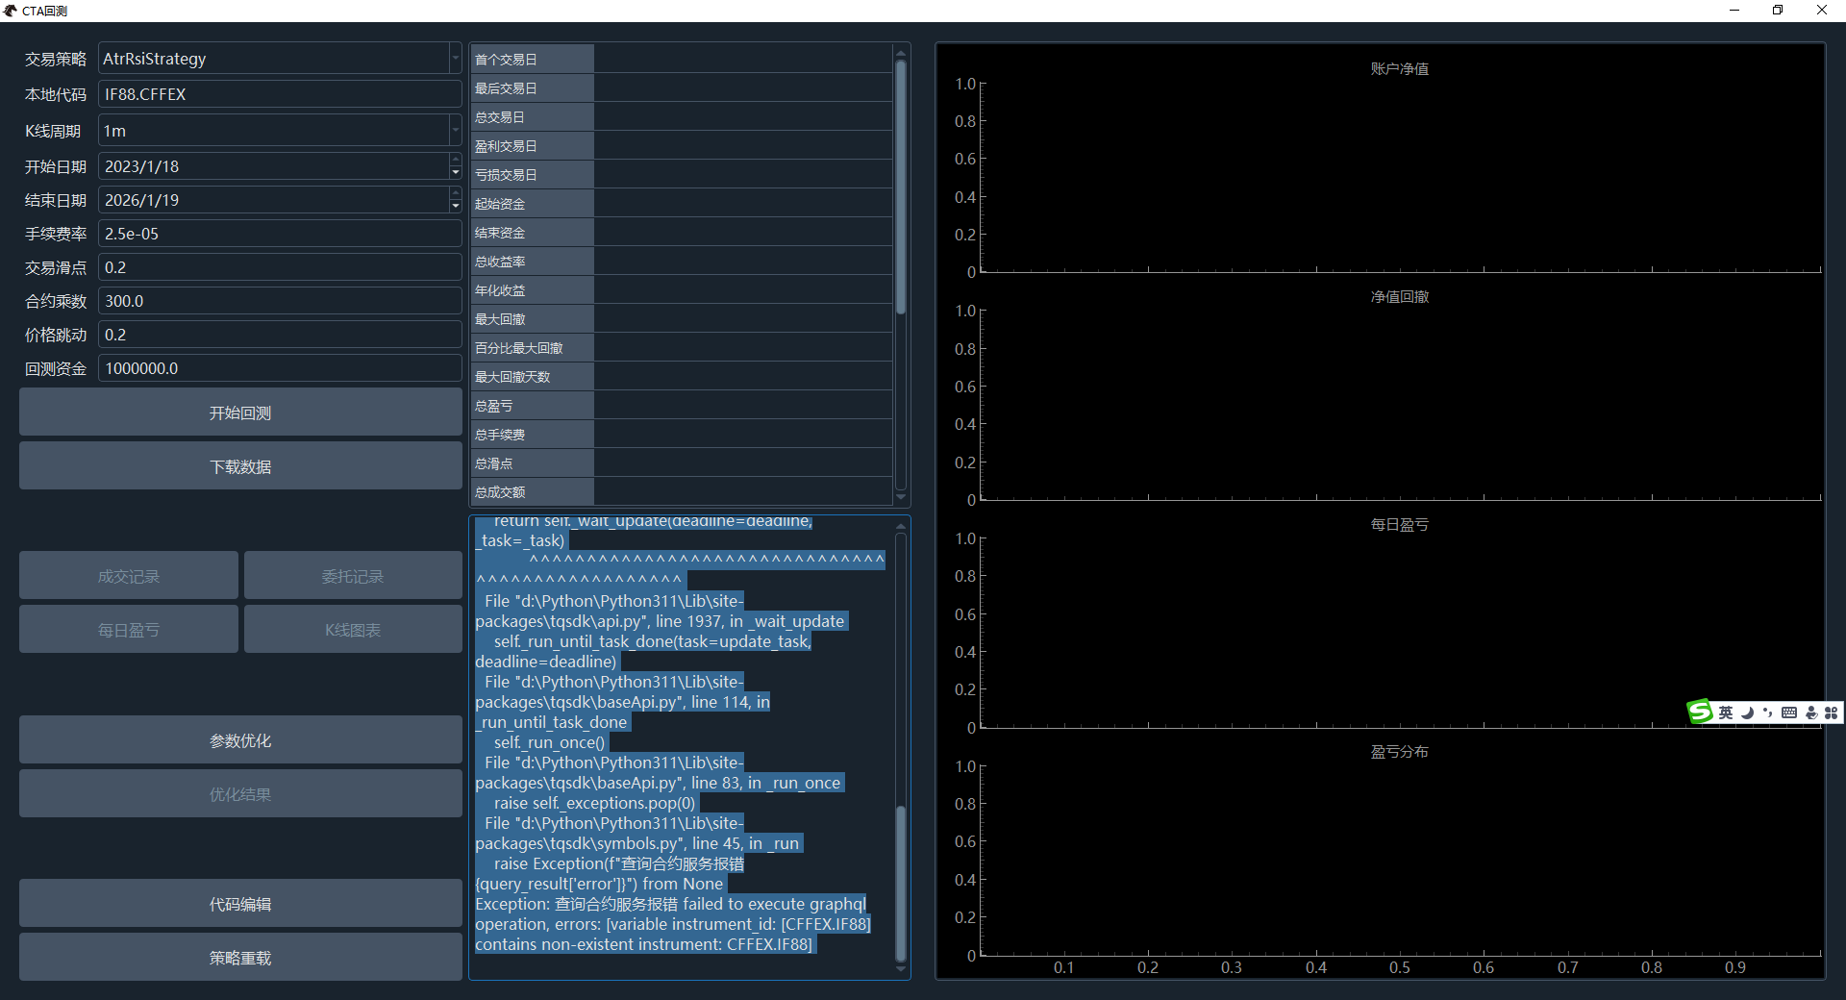Viewport: 1846px width, 1000px height.
Task: Click the statistics table vertical scrollbar handle
Action: [901, 187]
